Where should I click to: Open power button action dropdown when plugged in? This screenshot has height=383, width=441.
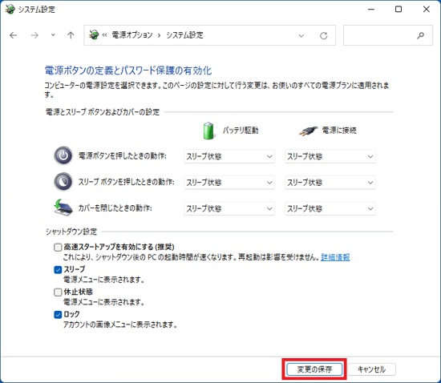[x=330, y=156]
